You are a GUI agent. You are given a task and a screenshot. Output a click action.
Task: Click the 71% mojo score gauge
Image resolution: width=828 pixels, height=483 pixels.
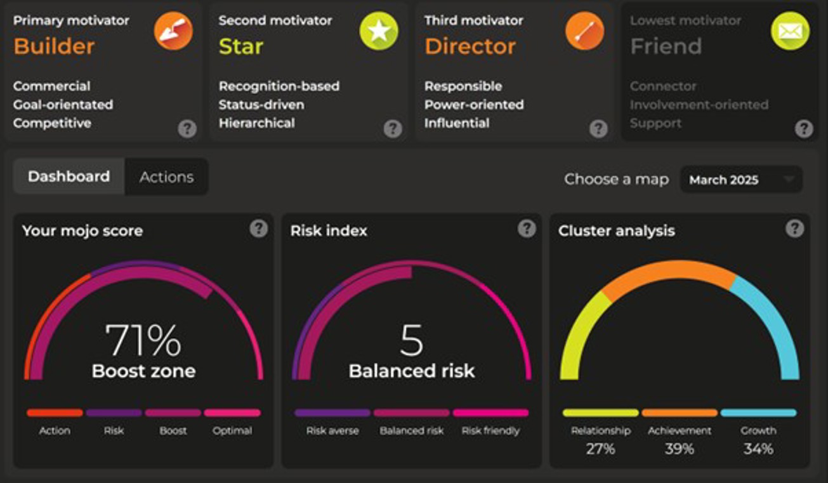(x=143, y=340)
